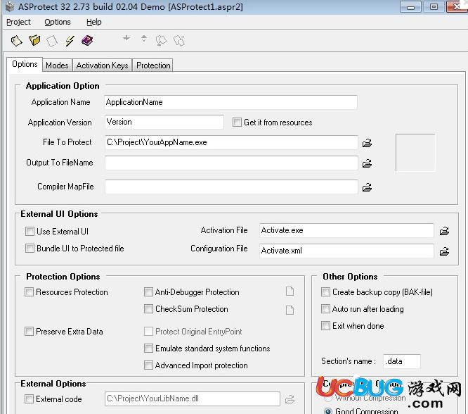
Task: Click the application icon preview box
Action: tap(415, 153)
